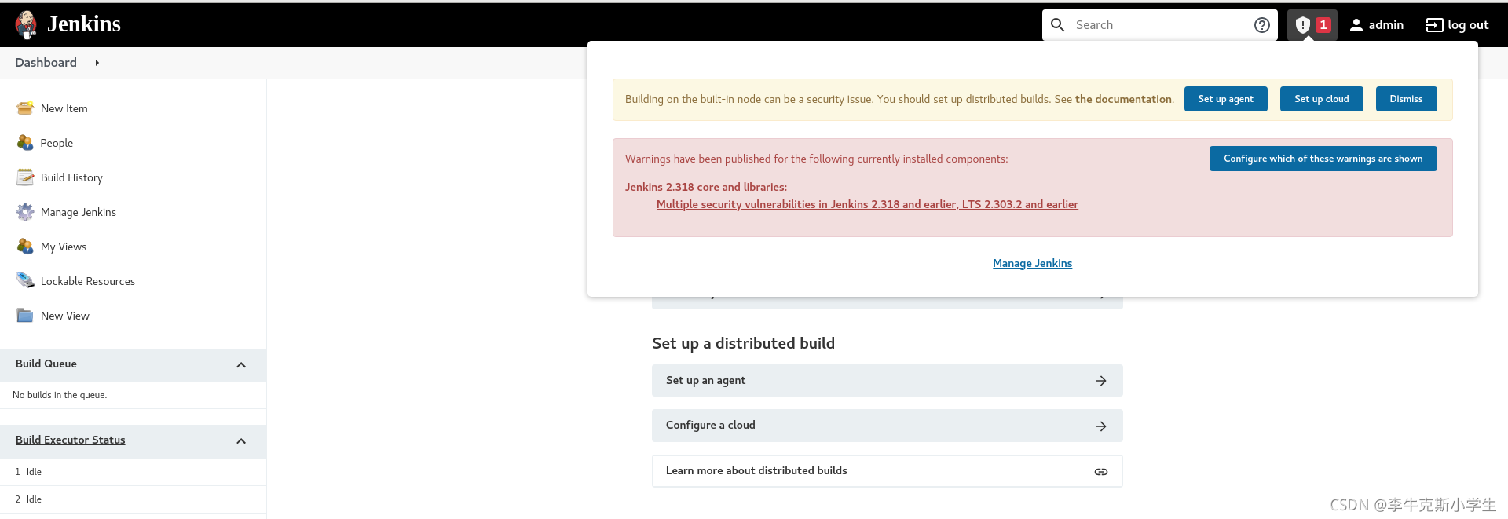This screenshot has width=1508, height=519.
Task: Click the People icon in sidebar
Action: coord(25,143)
